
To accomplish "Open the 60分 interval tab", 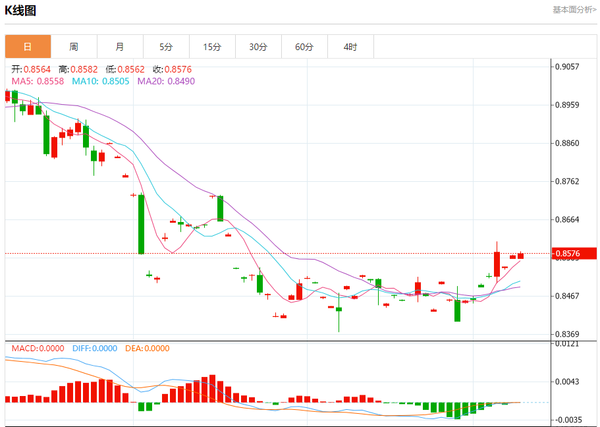I will [304, 47].
